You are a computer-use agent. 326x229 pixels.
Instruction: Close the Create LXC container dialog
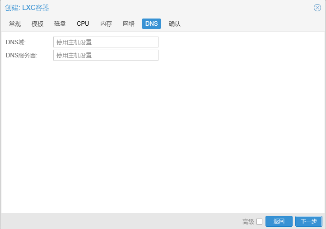point(317,8)
